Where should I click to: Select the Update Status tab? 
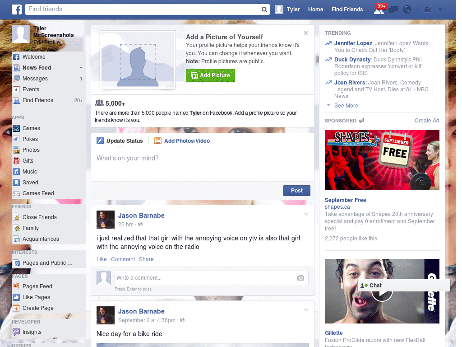point(120,141)
